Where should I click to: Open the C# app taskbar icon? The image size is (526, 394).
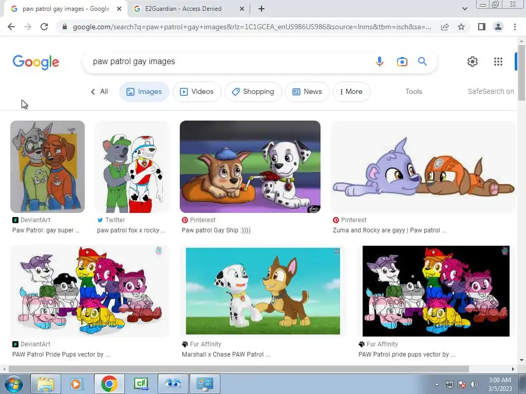141,384
